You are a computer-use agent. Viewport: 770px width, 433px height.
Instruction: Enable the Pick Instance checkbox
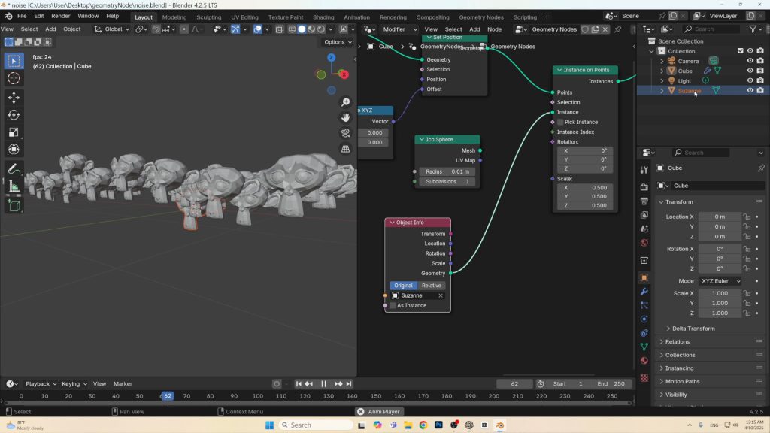(560, 122)
